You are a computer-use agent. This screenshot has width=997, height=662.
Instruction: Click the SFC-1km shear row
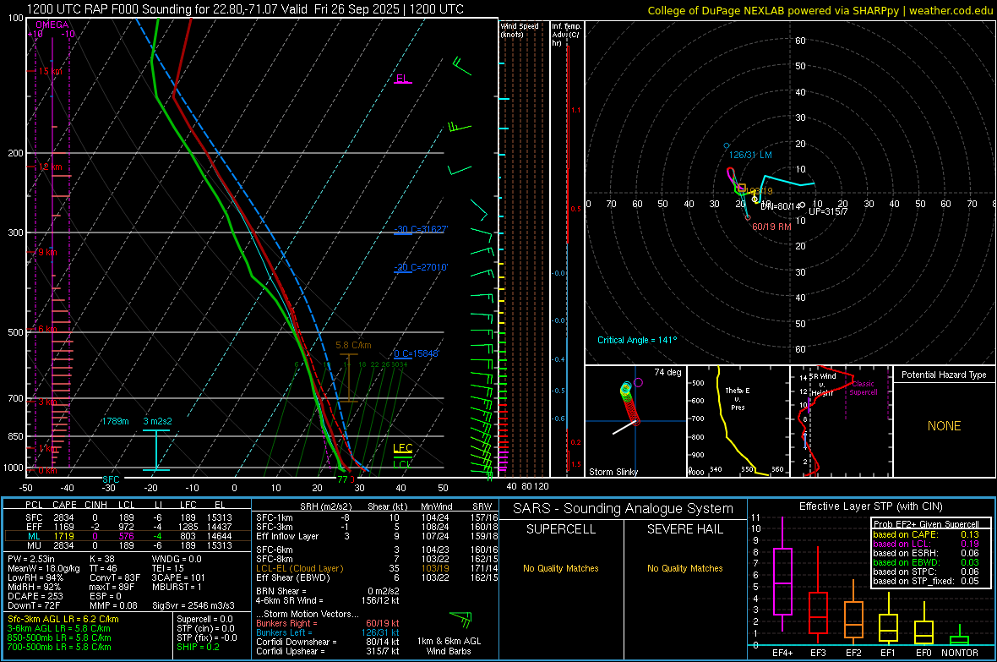click(377, 517)
